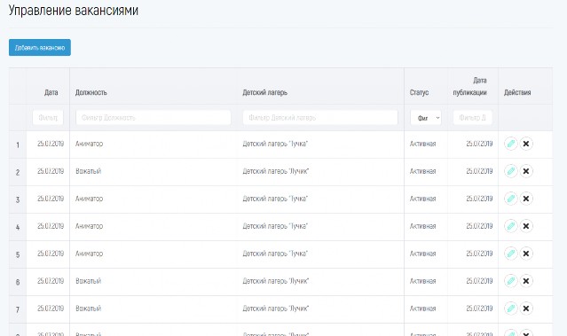The image size is (567, 336).
Task: Click Активная status in row 7
Action: (x=422, y=309)
